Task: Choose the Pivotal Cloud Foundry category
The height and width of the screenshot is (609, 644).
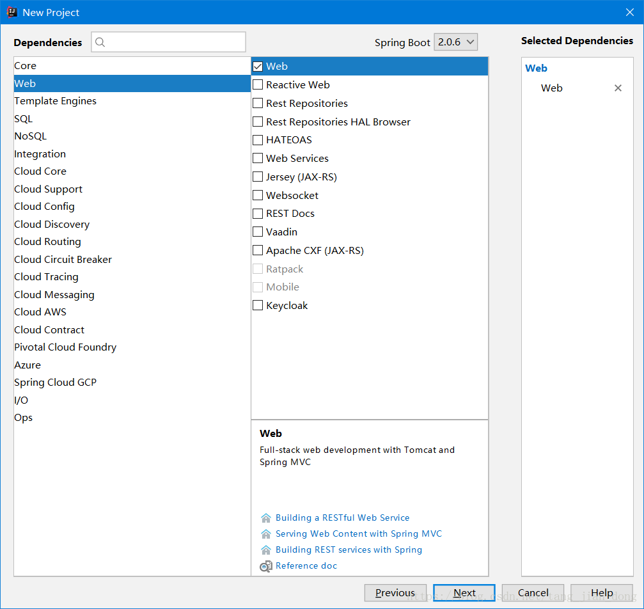Action: 132,347
